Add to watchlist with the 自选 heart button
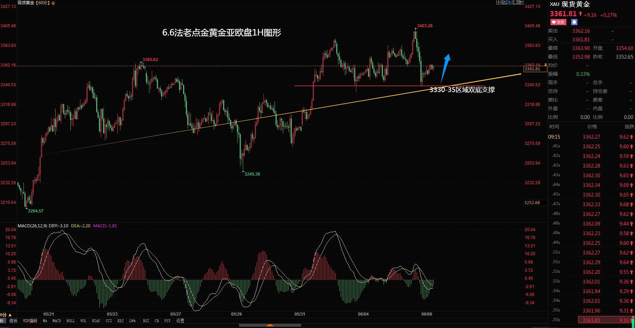Image resolution: width=635 pixels, height=328 pixels. 558,22
